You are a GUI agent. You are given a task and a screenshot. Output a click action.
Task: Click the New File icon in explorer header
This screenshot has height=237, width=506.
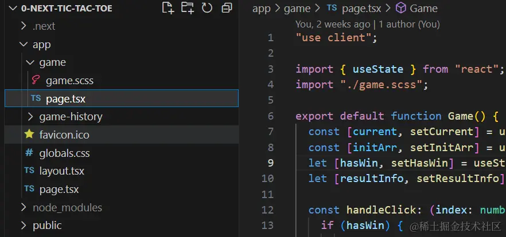coord(168,8)
